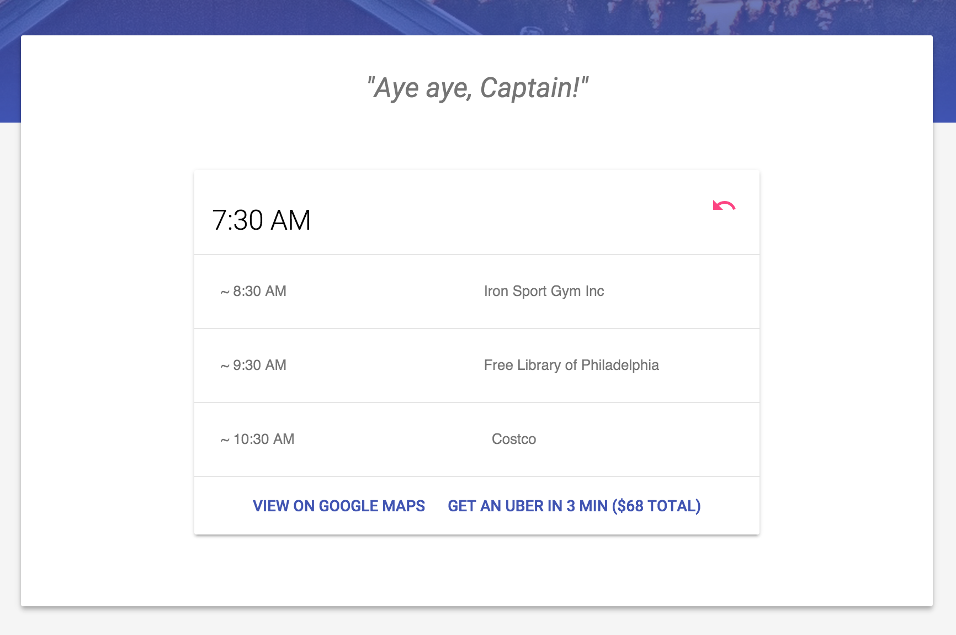Select the 7:30 AM departure time heading

(262, 220)
